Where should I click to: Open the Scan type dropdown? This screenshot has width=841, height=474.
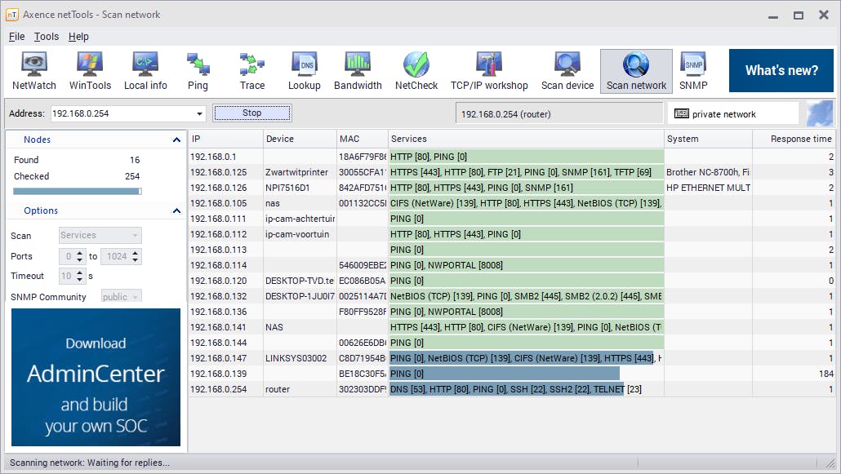pos(100,236)
